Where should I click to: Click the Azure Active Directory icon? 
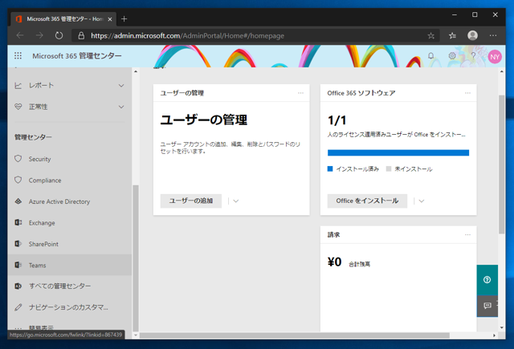pyautogui.click(x=18, y=201)
